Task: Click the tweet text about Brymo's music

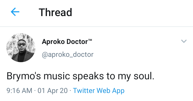Action: click(80, 76)
